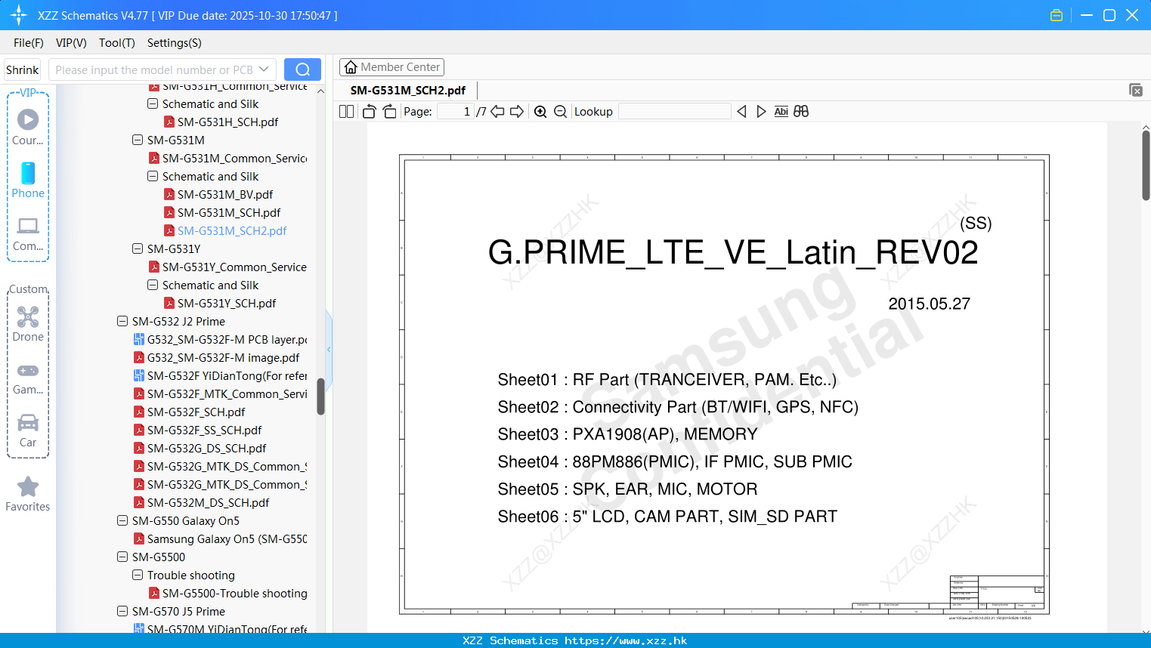
Task: Open SM-G532F_SS_SCH.pdf
Action: click(204, 430)
